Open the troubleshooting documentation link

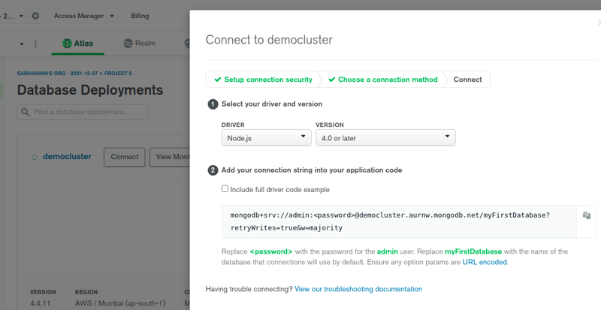[x=358, y=289]
